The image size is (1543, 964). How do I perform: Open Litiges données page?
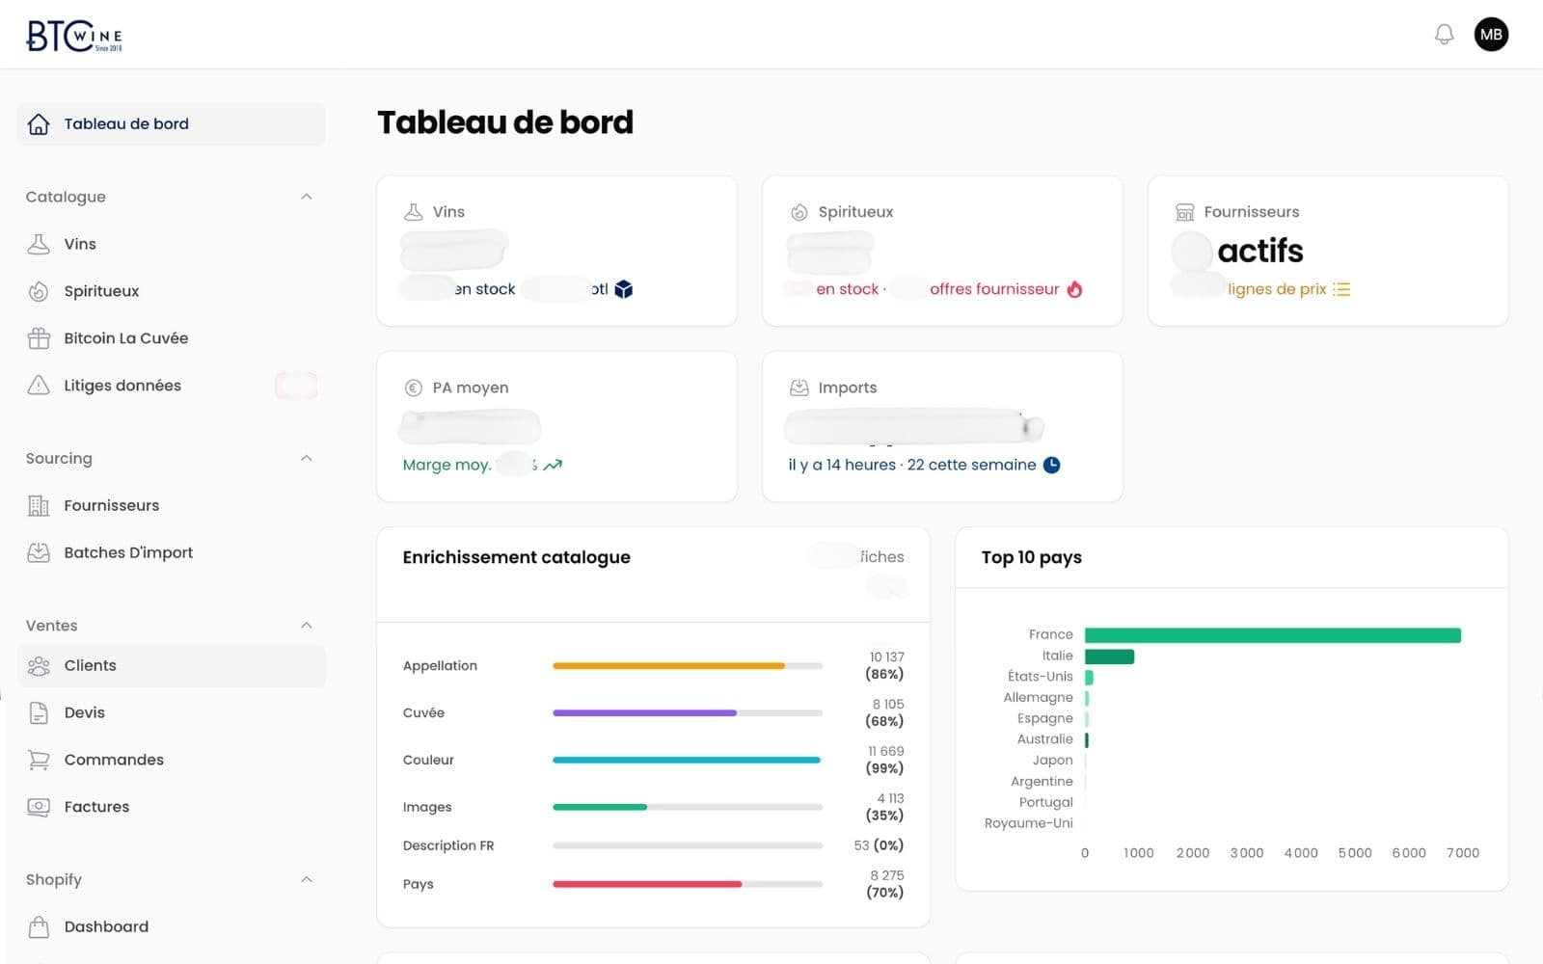171,386
